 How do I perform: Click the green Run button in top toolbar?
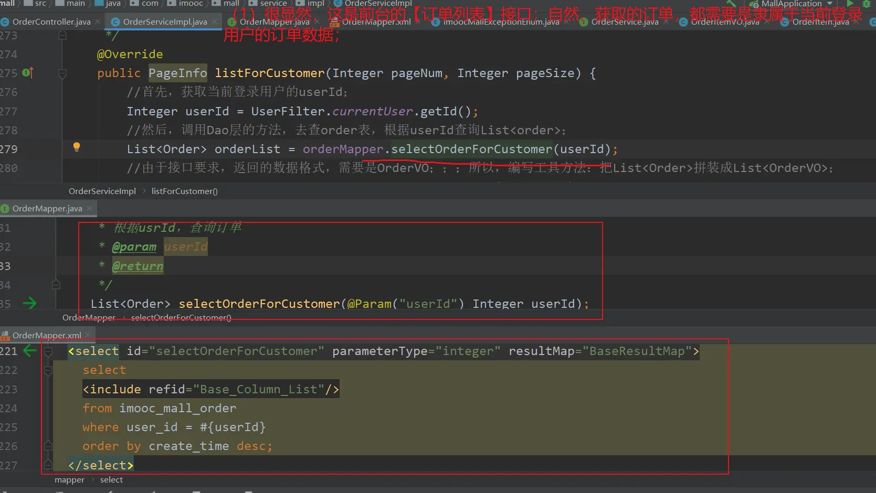pos(850,3)
